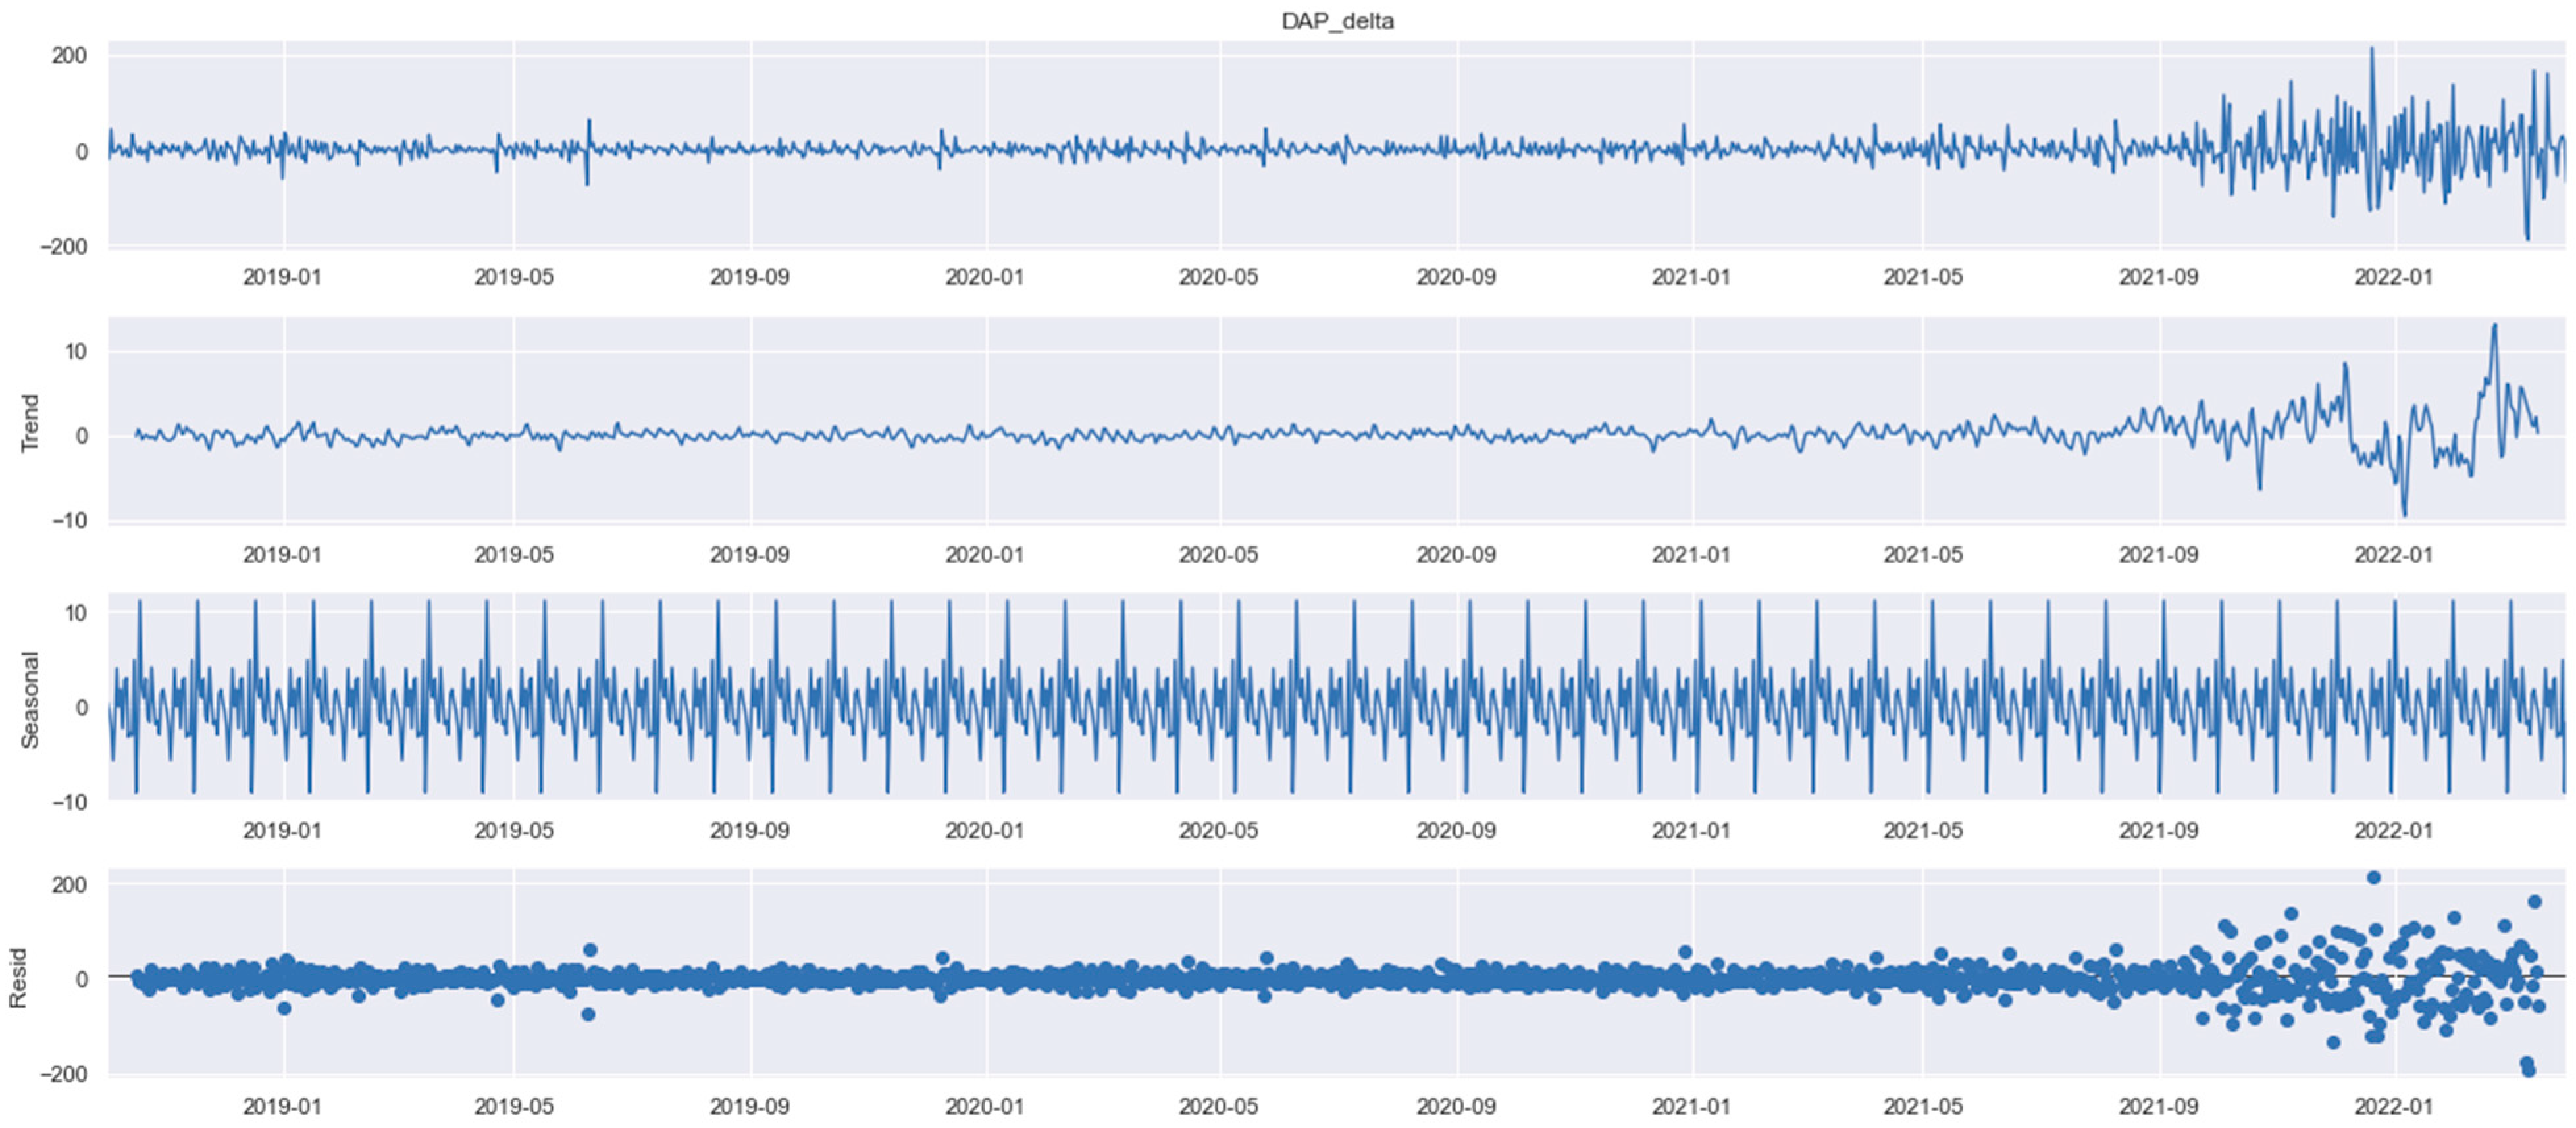Click the Seasonal y-axis label
Image resolution: width=2576 pixels, height=1128 pixels.
click(x=30, y=700)
